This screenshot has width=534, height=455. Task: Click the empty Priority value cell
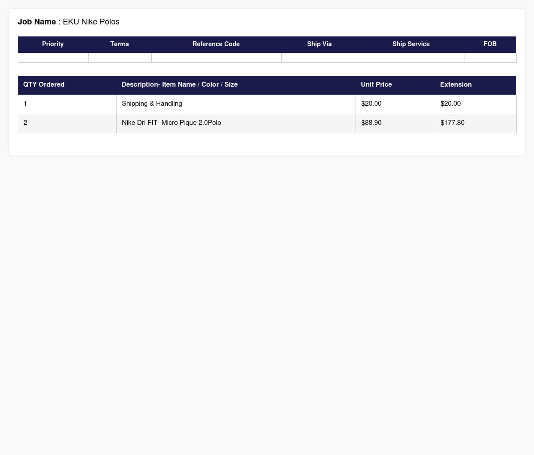pyautogui.click(x=53, y=58)
